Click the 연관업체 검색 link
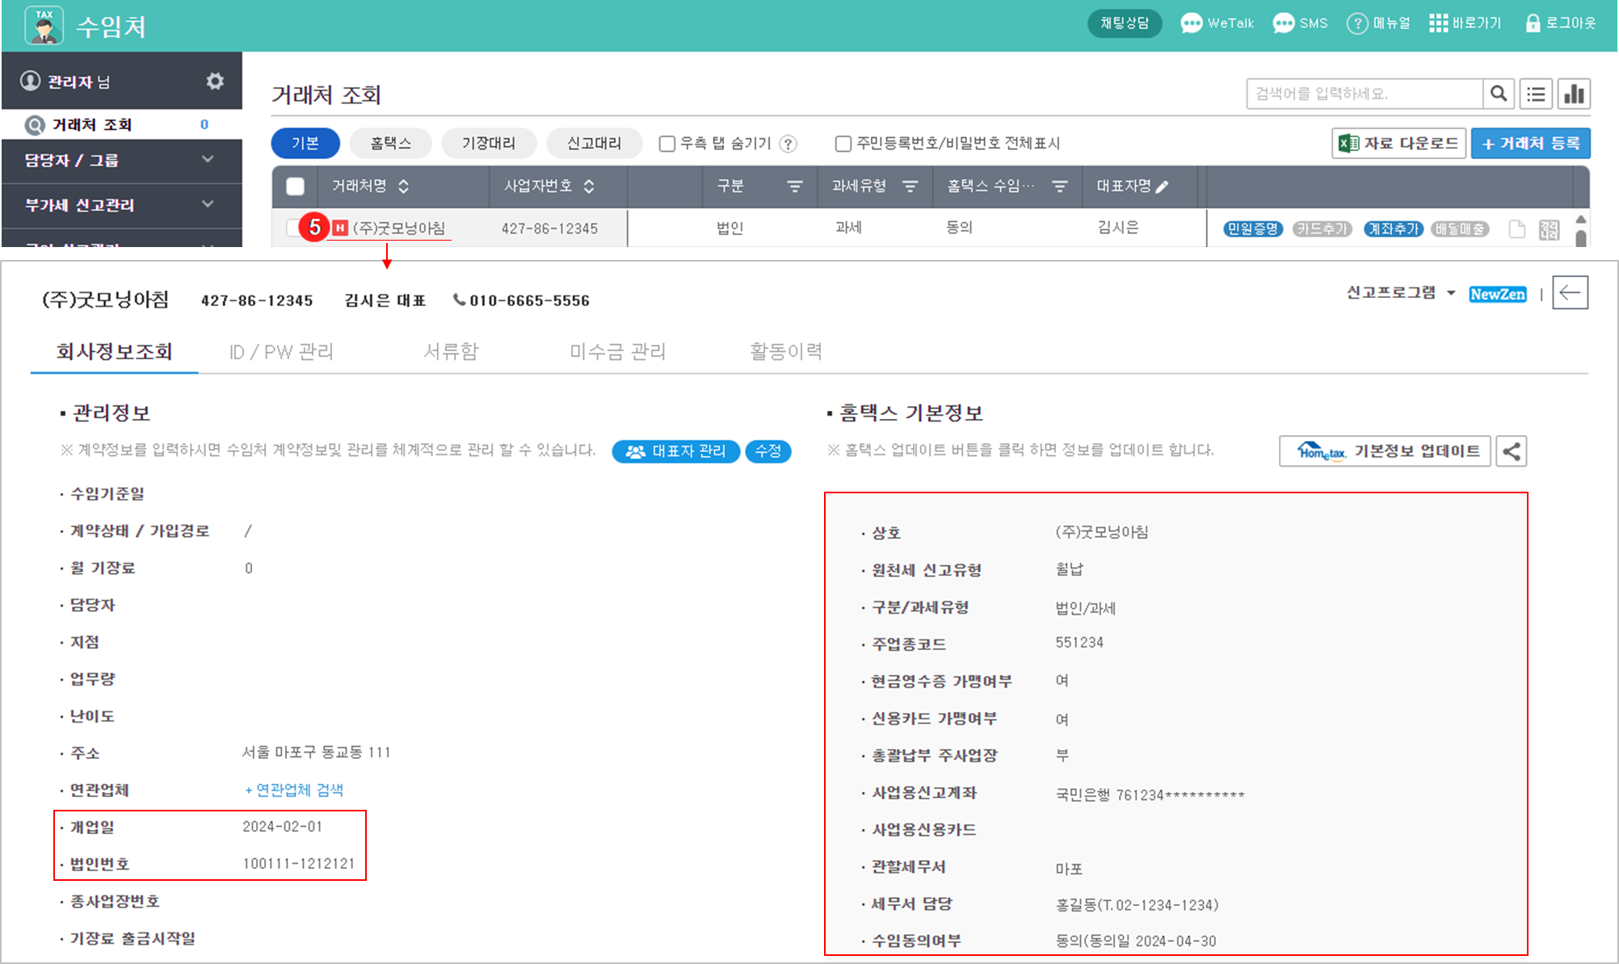This screenshot has height=964, width=1619. point(295,790)
